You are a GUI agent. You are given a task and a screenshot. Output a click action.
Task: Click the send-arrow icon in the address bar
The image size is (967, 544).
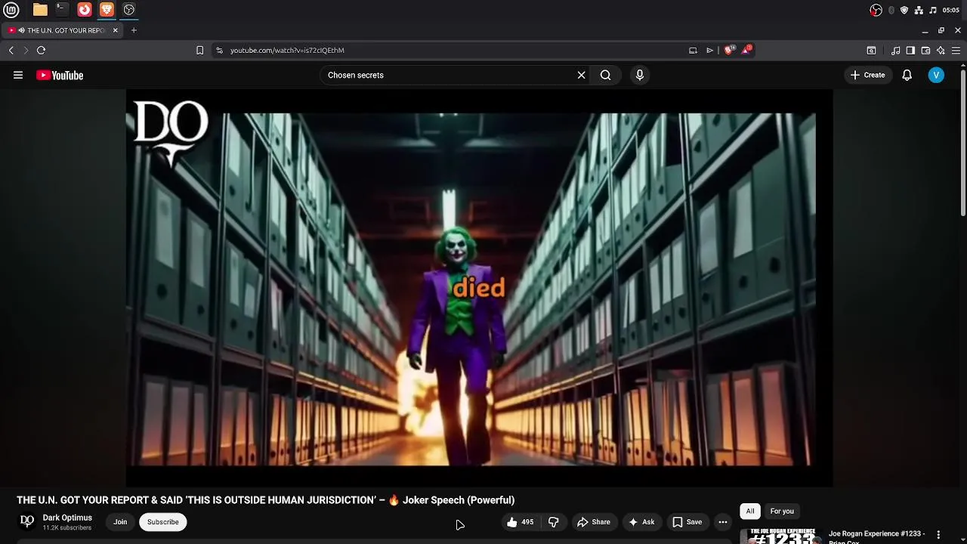(x=709, y=50)
